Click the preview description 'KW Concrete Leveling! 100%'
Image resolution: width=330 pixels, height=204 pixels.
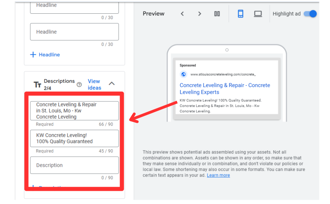click(x=221, y=100)
